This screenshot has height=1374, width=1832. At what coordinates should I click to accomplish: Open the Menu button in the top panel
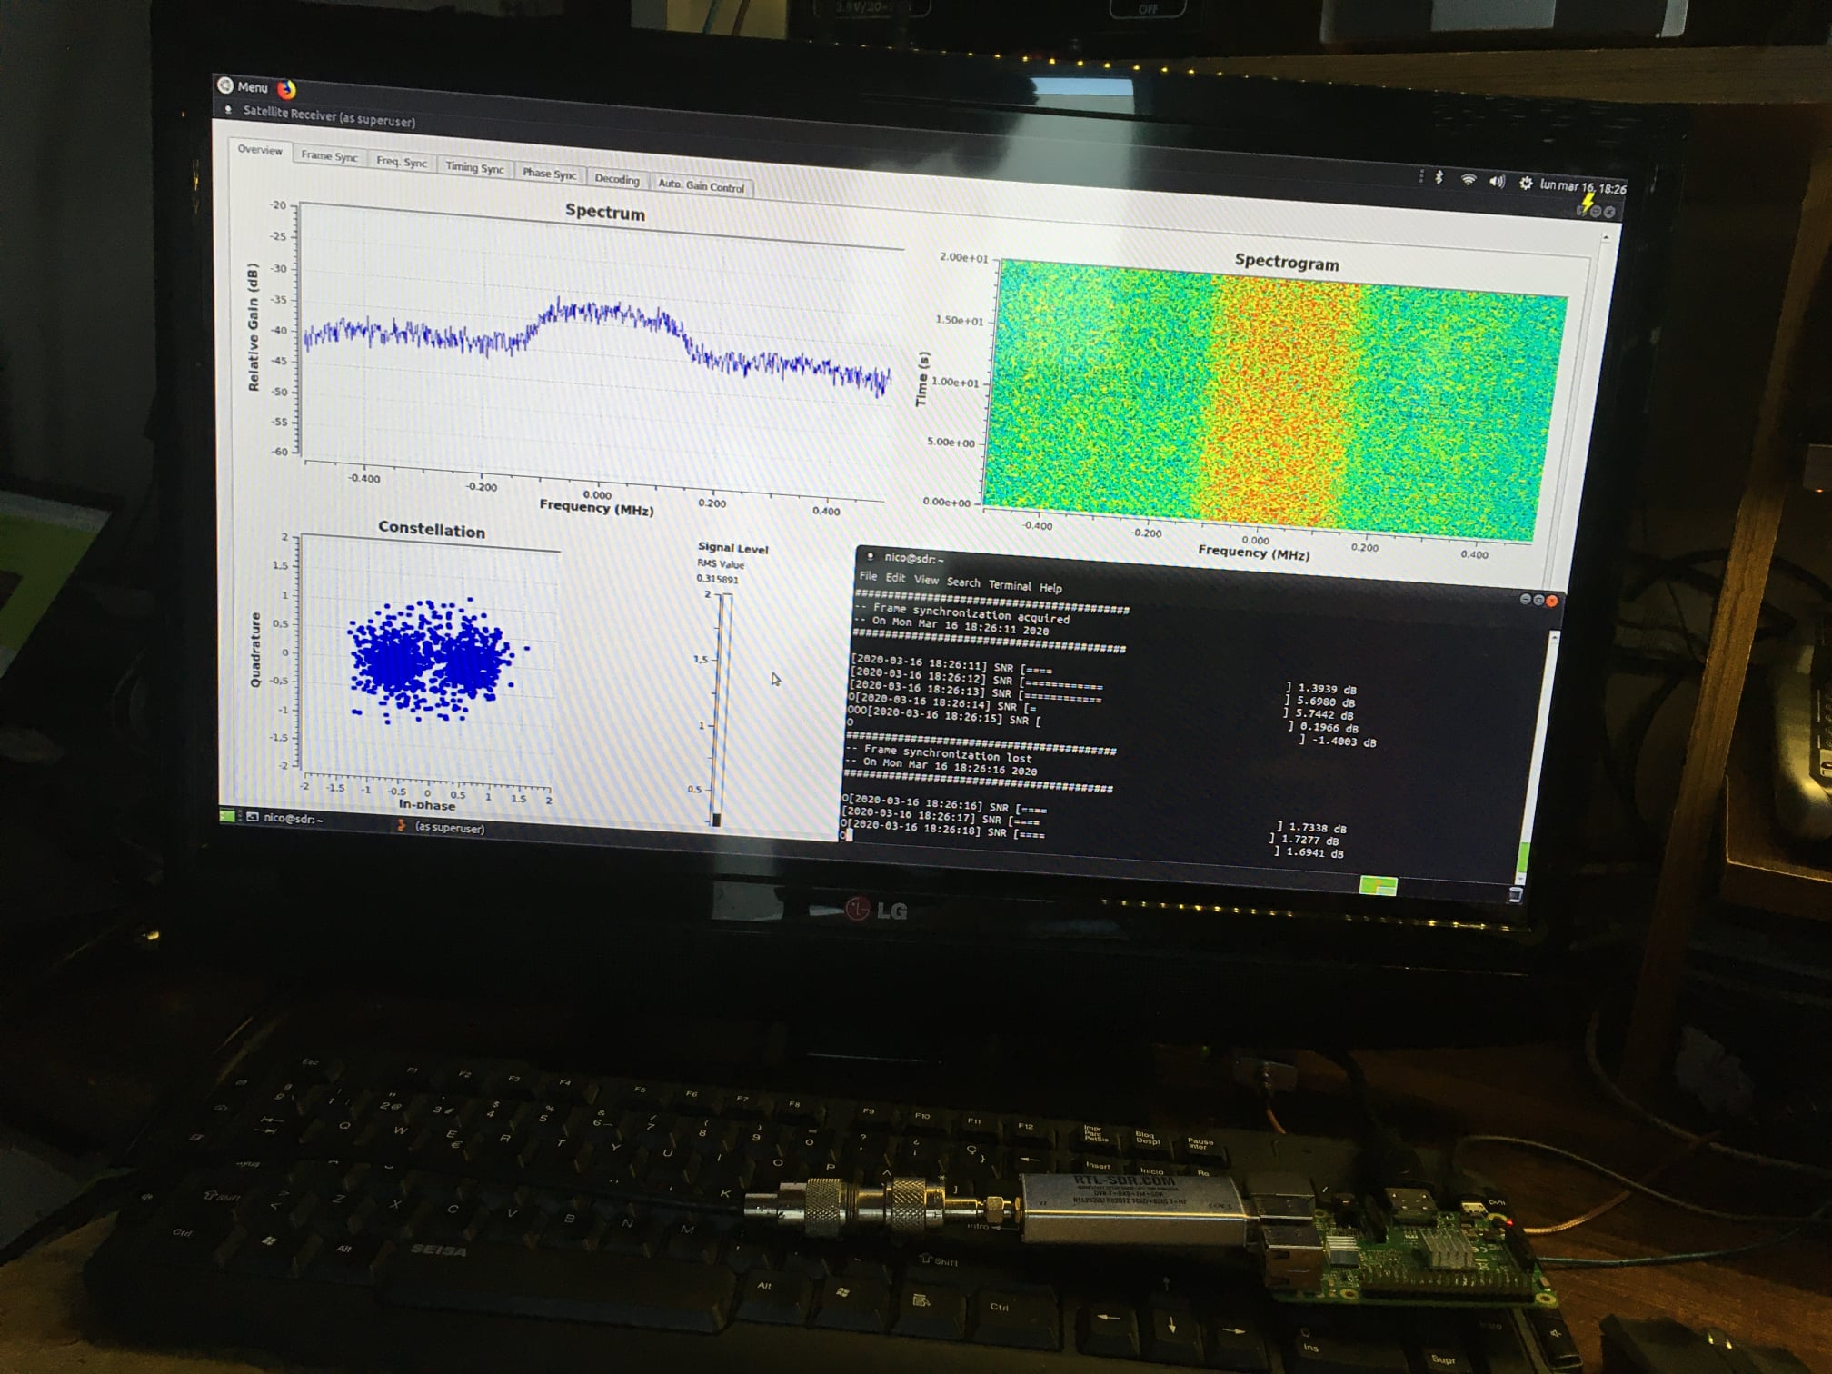[x=243, y=86]
